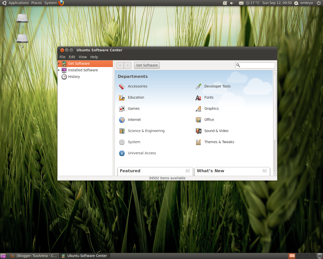This screenshot has height=259, width=323.
Task: Open the Fonts department icon
Action: tap(198, 98)
